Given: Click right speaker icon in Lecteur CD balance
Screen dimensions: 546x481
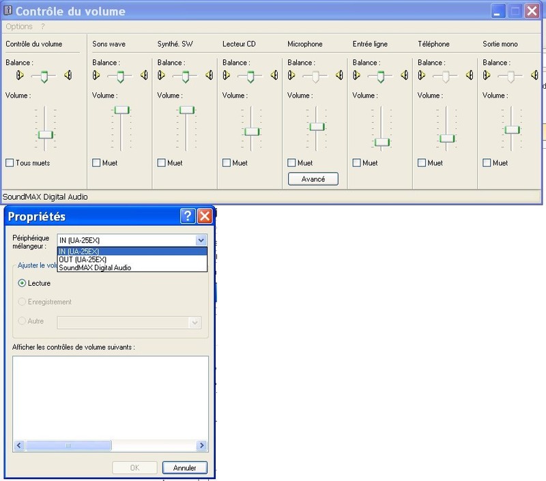Looking at the screenshot, I should point(274,75).
